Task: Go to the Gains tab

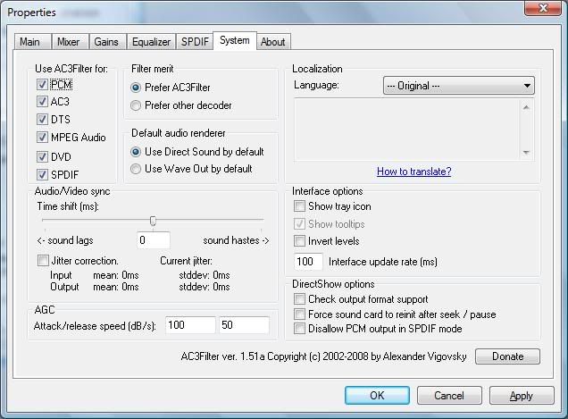Action: (x=107, y=42)
